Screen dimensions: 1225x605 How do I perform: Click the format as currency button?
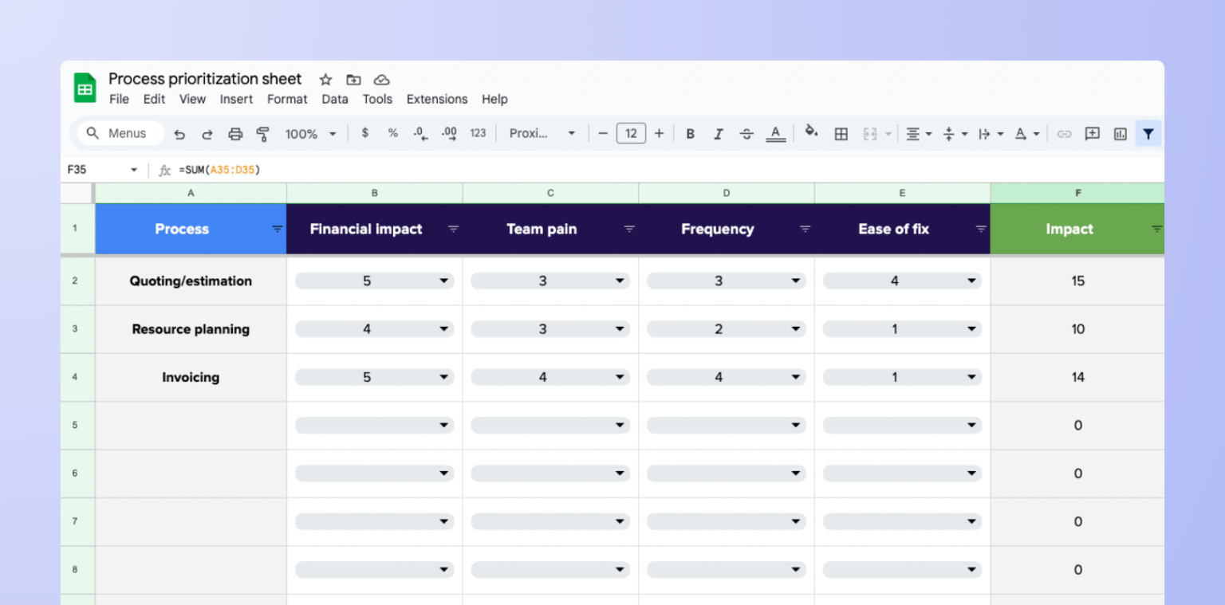[x=365, y=133]
